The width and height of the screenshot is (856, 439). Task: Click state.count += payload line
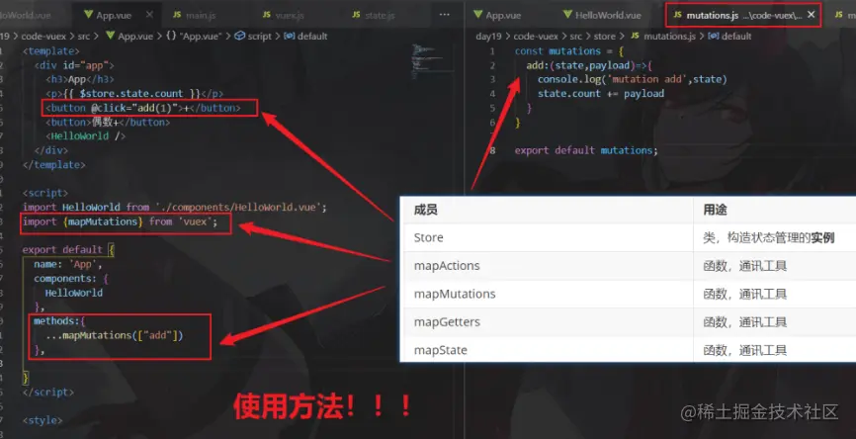[x=601, y=93]
